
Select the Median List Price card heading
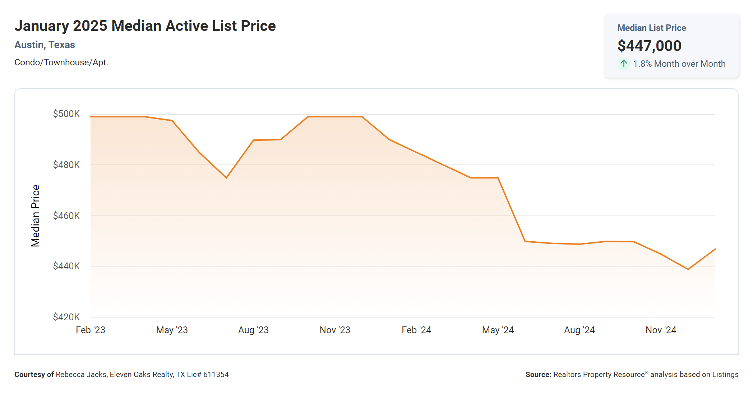(651, 28)
